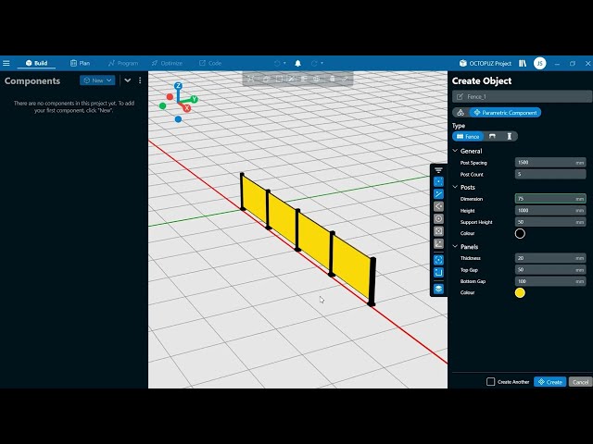Open the JS user account avatar
The width and height of the screenshot is (593, 444).
(539, 63)
